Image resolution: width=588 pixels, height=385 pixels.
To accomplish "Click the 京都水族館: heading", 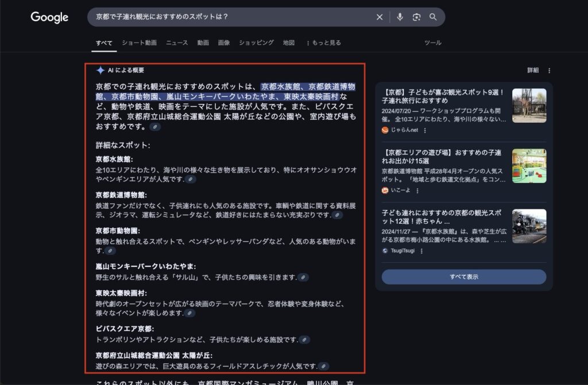I will pos(114,160).
